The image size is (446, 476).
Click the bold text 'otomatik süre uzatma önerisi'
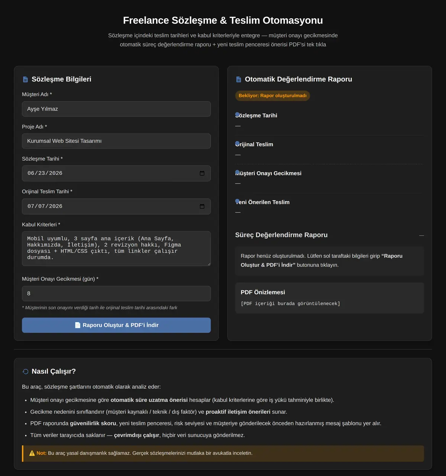[x=149, y=400]
